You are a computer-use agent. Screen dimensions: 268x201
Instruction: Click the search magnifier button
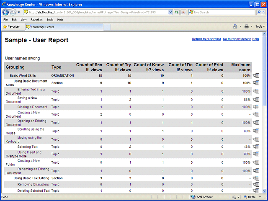(x=259, y=12)
